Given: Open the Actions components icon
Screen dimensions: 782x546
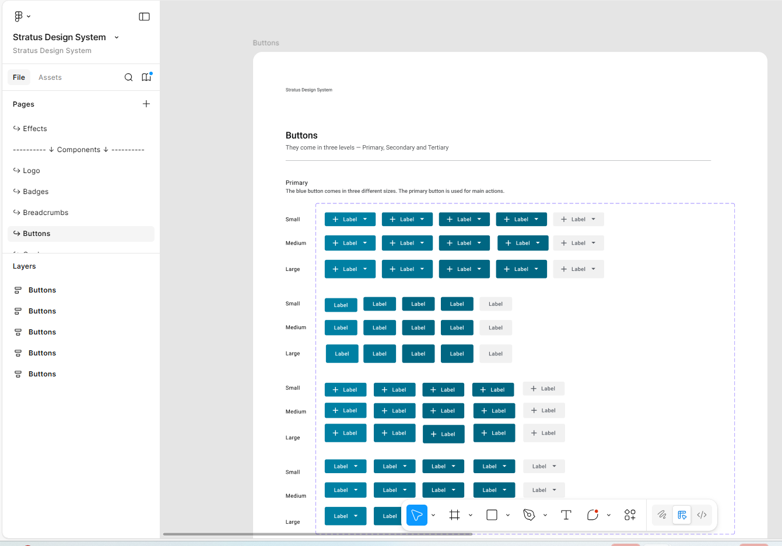Looking at the screenshot, I should [x=630, y=515].
